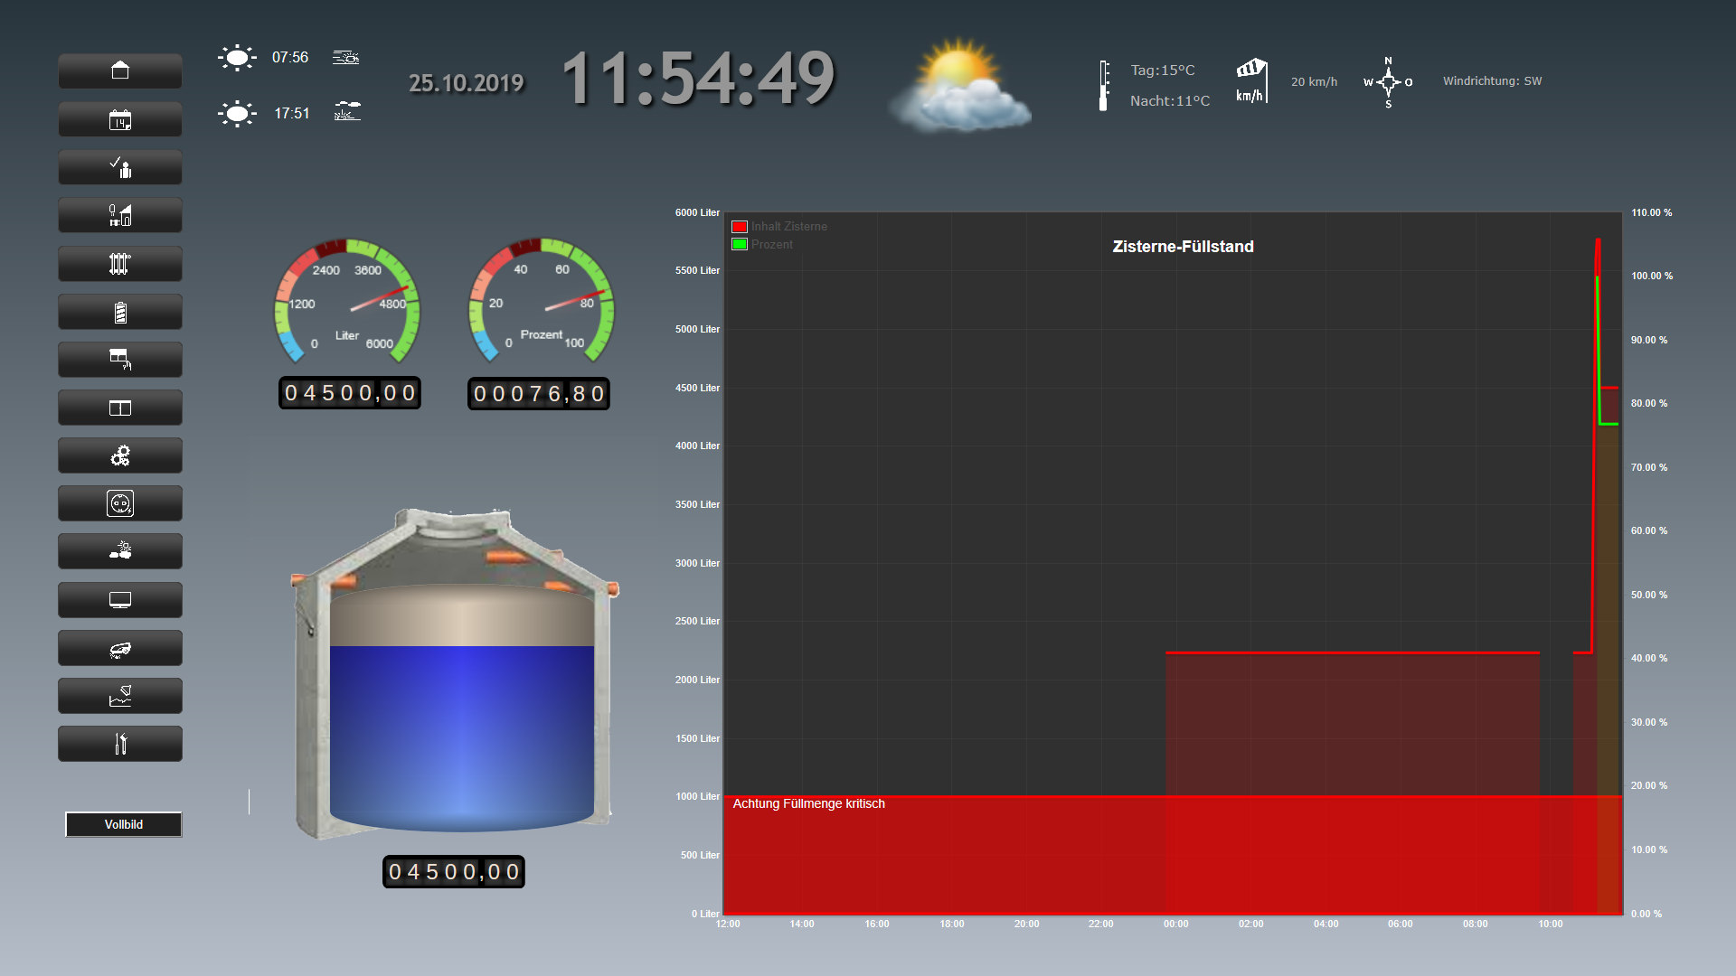Click the 00:00 time axis label

coord(1175,924)
